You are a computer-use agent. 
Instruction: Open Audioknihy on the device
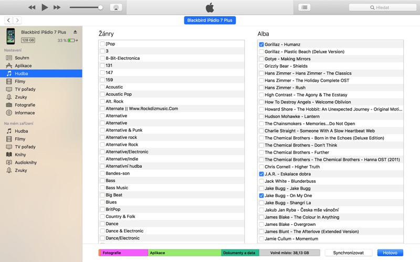click(26, 162)
